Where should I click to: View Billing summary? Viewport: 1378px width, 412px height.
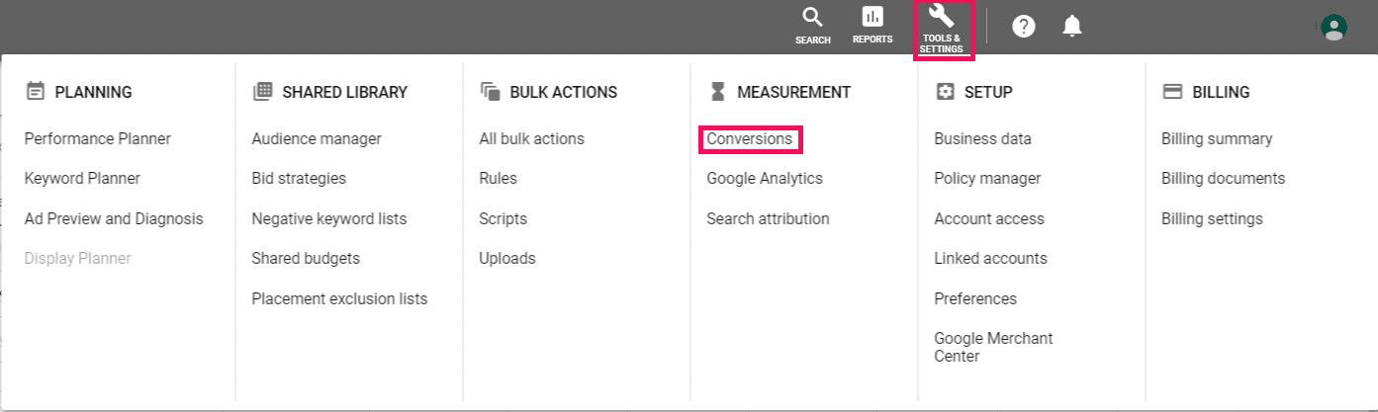coord(1217,139)
